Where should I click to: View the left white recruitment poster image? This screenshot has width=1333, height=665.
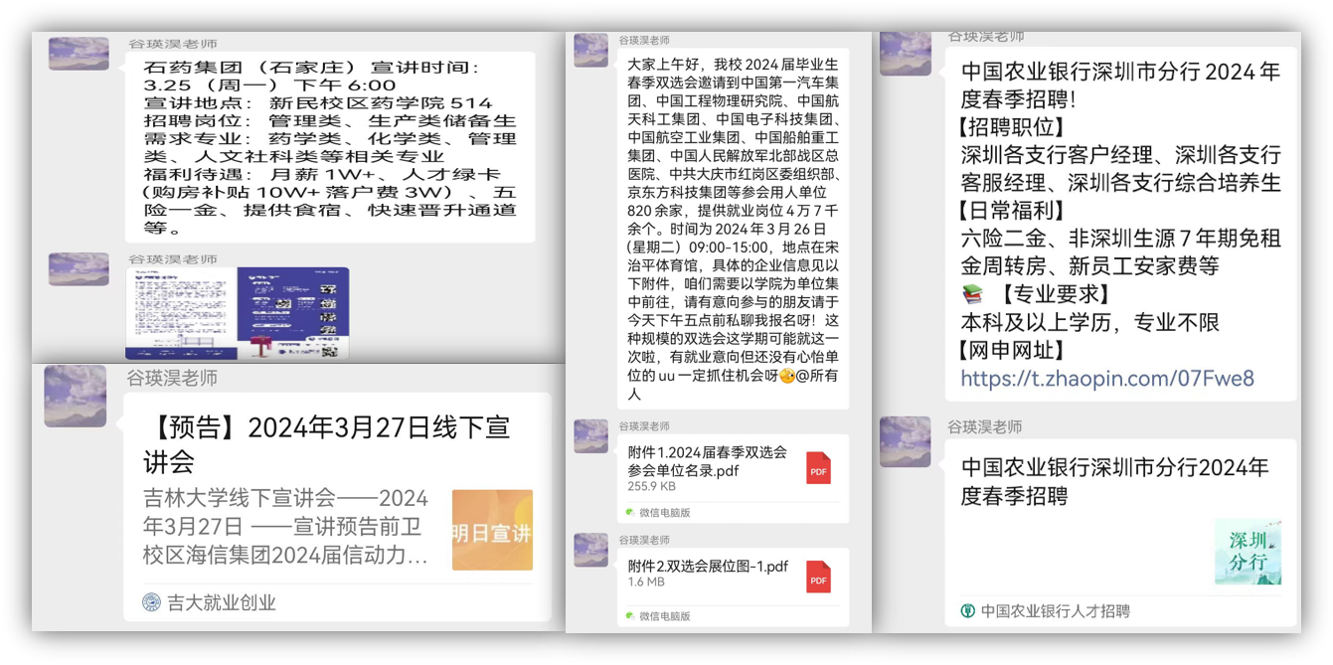click(x=180, y=313)
